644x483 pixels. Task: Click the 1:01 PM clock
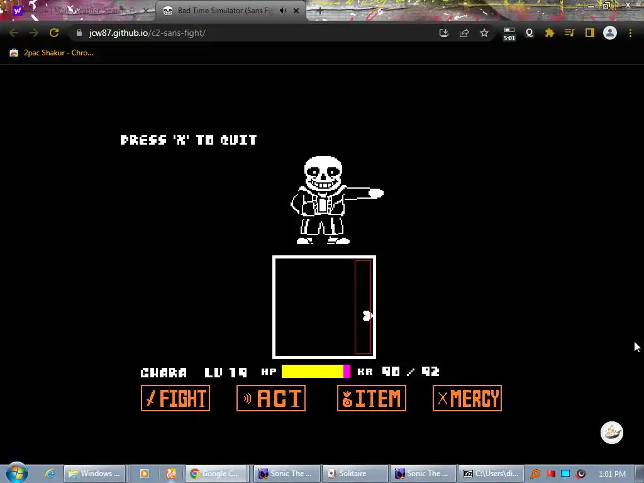(x=613, y=474)
